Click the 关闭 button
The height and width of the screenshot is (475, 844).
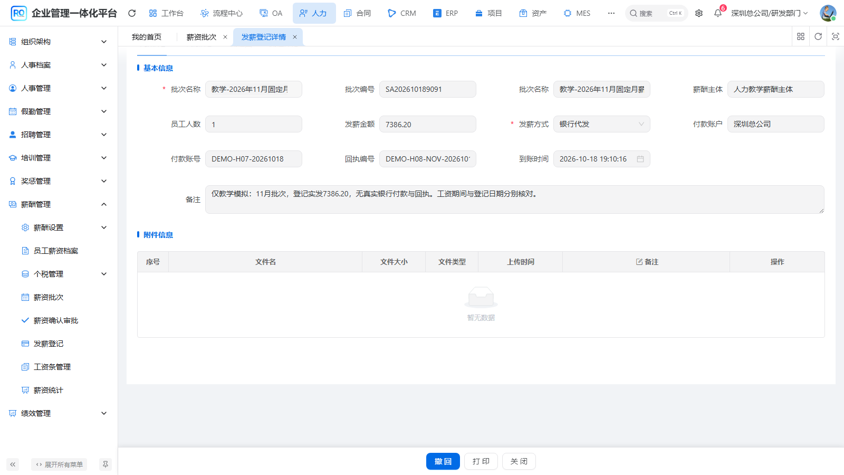[519, 461]
